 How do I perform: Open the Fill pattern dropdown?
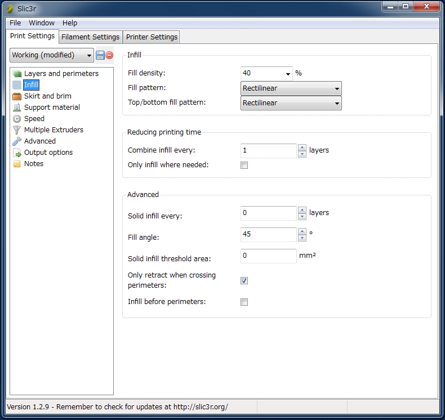(291, 88)
